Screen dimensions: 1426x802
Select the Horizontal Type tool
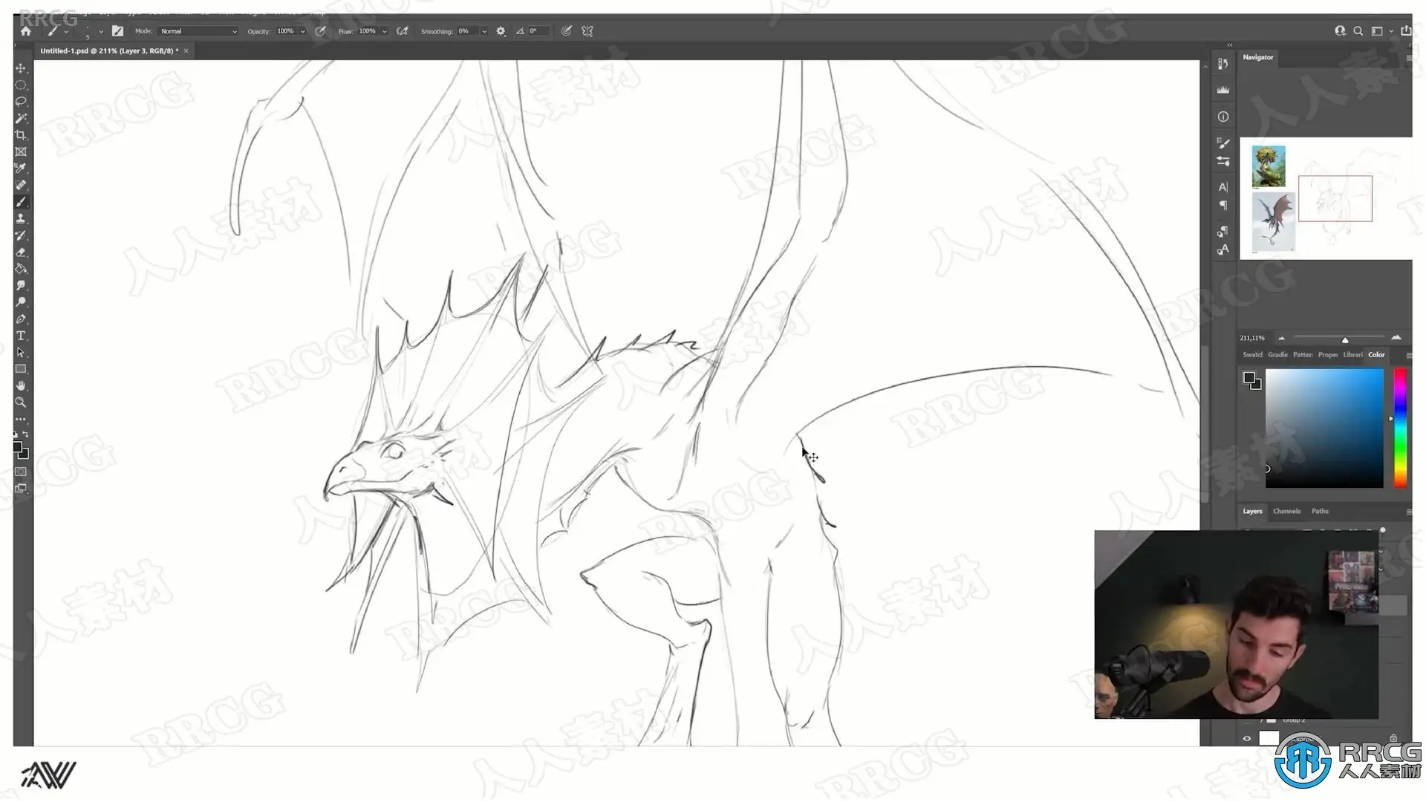(x=21, y=336)
